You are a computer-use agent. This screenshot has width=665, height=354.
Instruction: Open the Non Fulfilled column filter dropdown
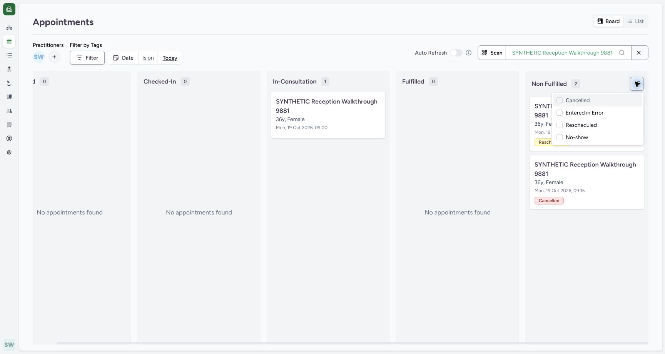click(637, 84)
